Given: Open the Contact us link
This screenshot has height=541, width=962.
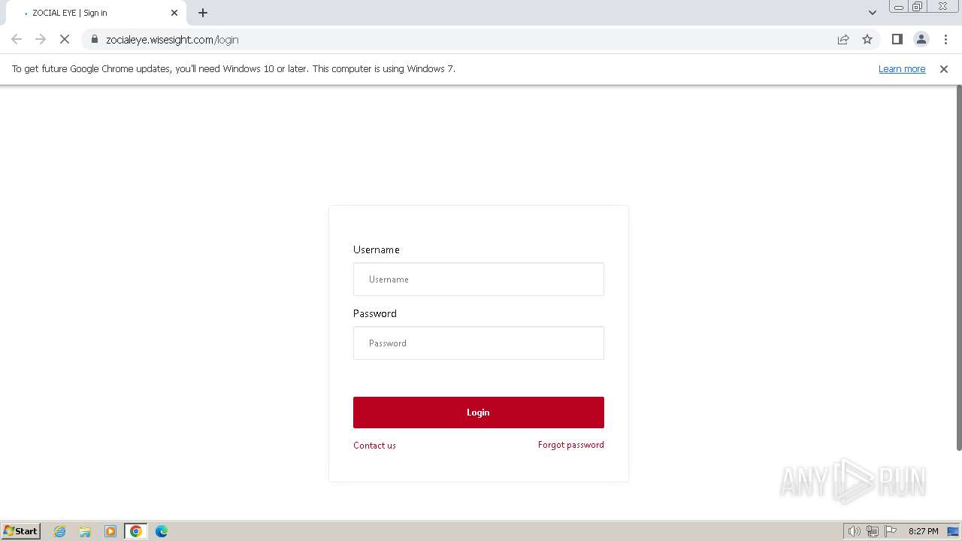Looking at the screenshot, I should pyautogui.click(x=374, y=445).
